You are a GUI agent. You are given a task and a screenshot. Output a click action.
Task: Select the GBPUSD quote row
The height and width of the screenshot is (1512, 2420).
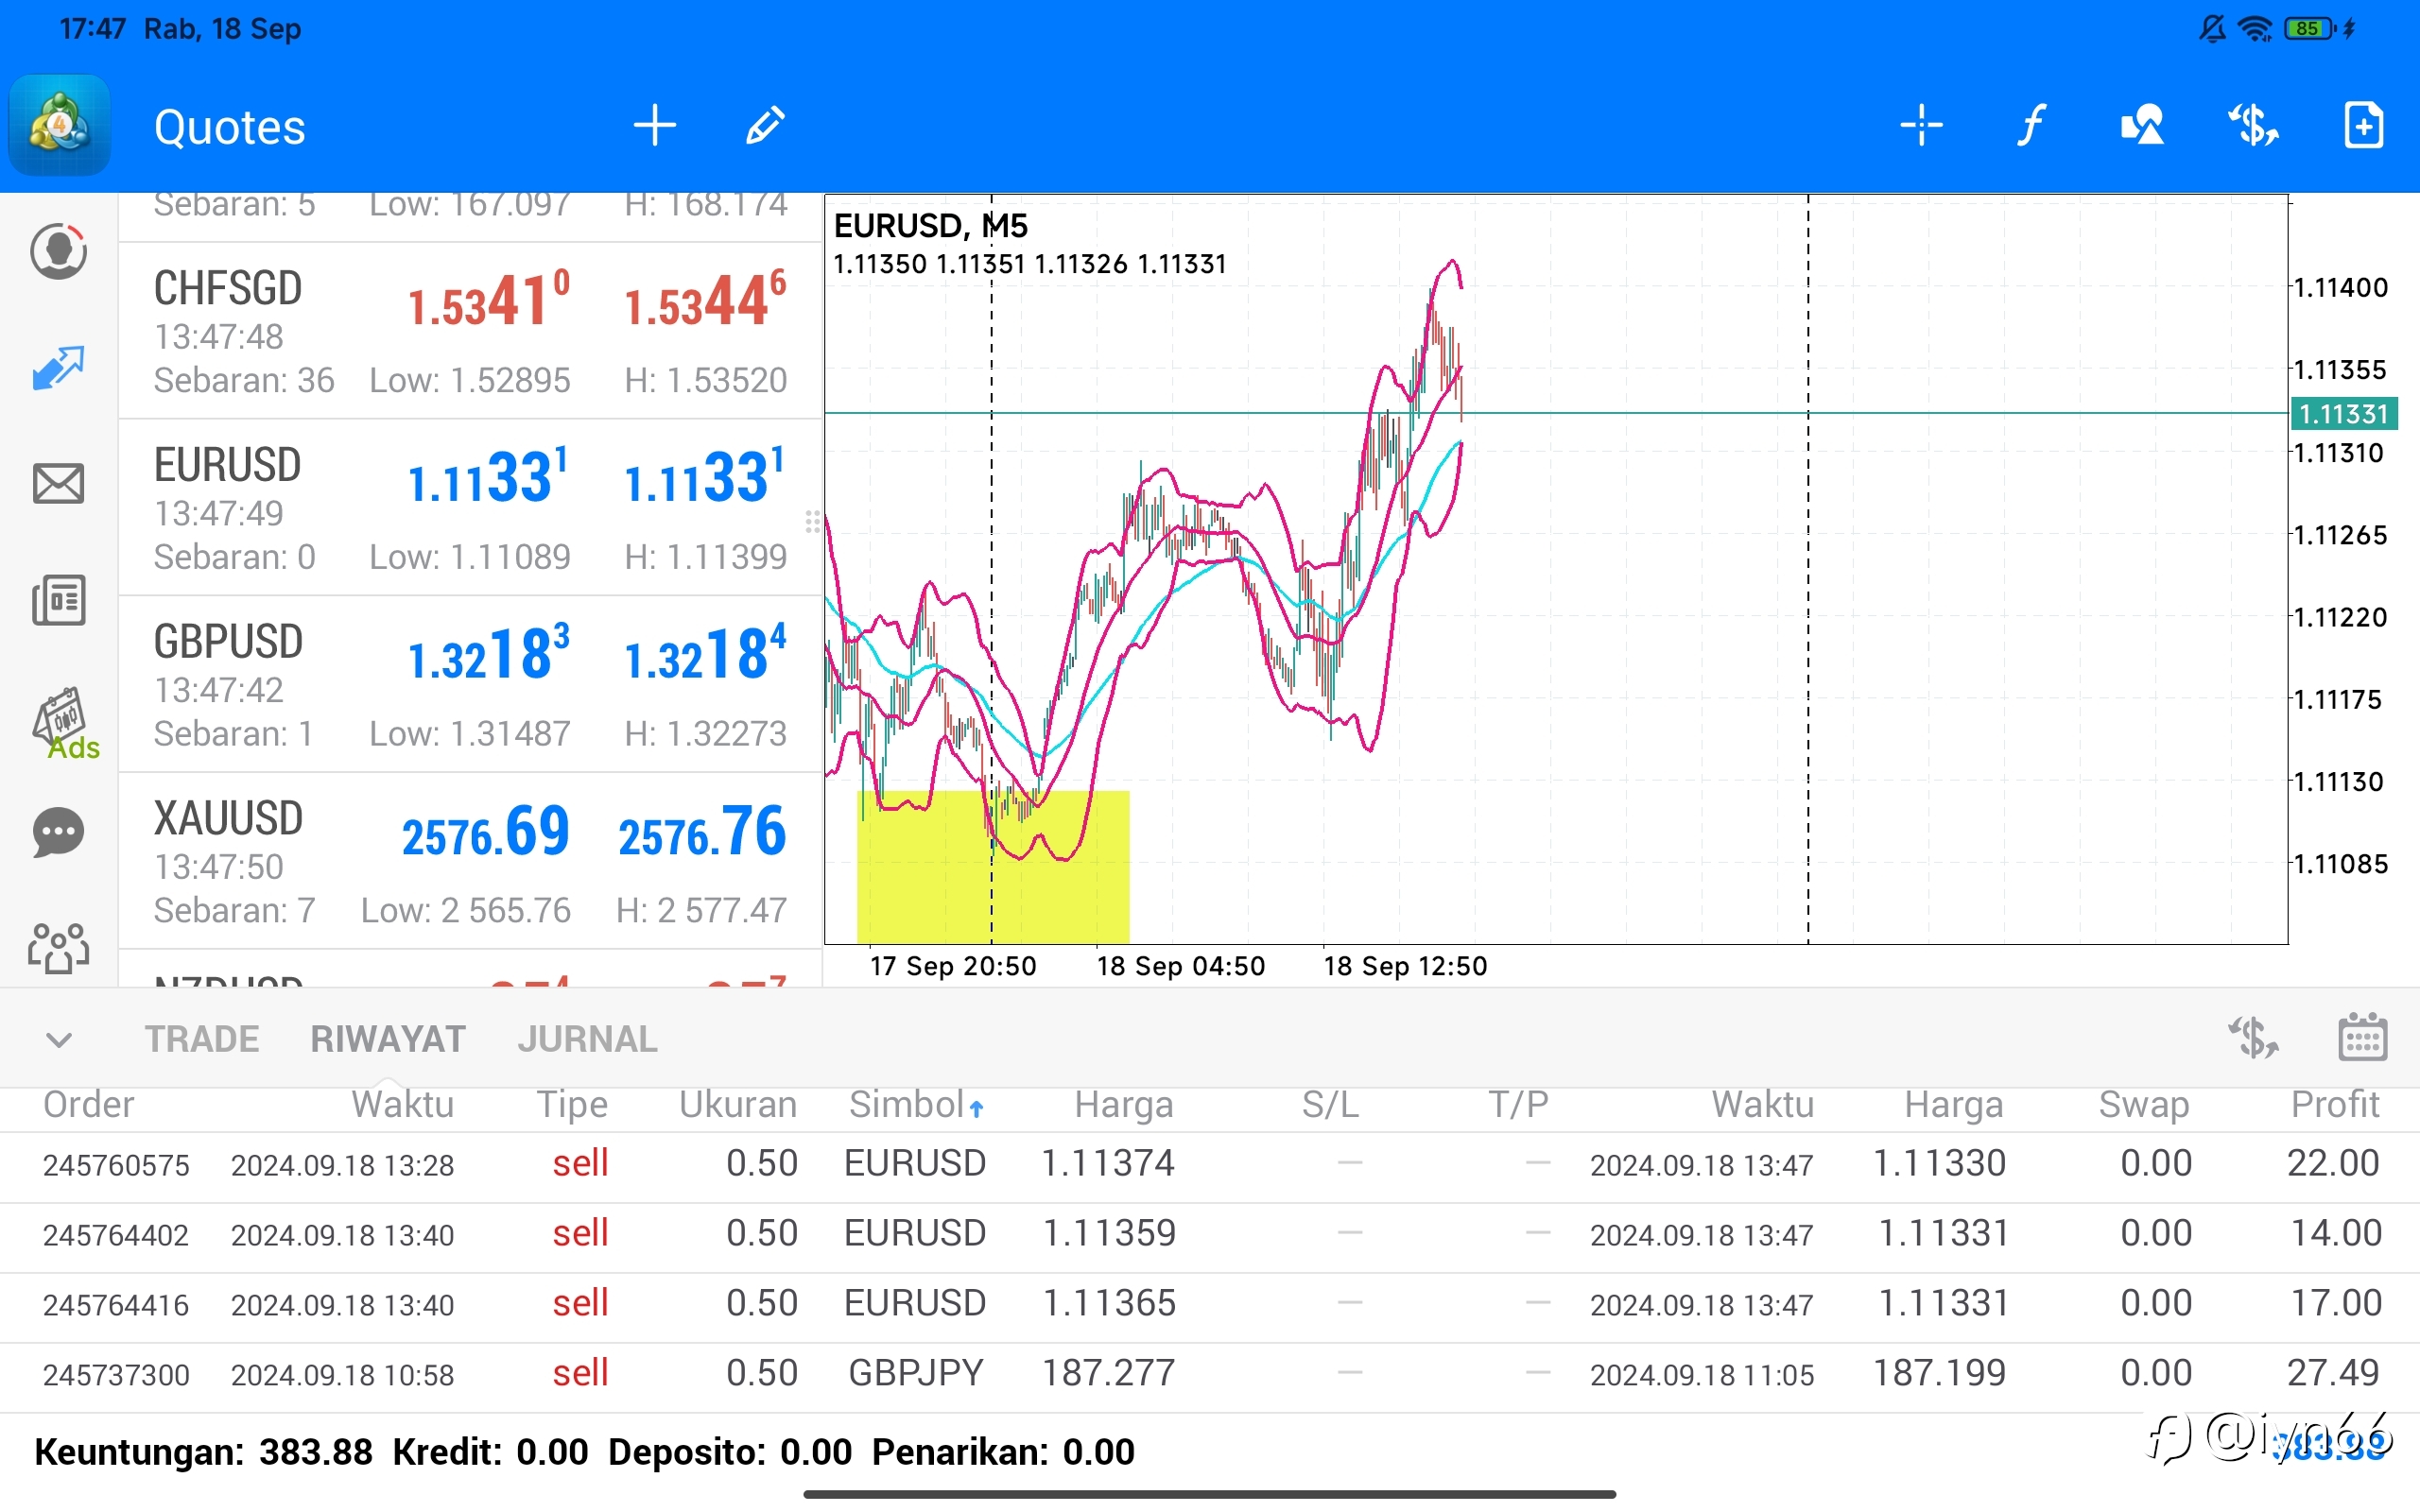click(470, 685)
